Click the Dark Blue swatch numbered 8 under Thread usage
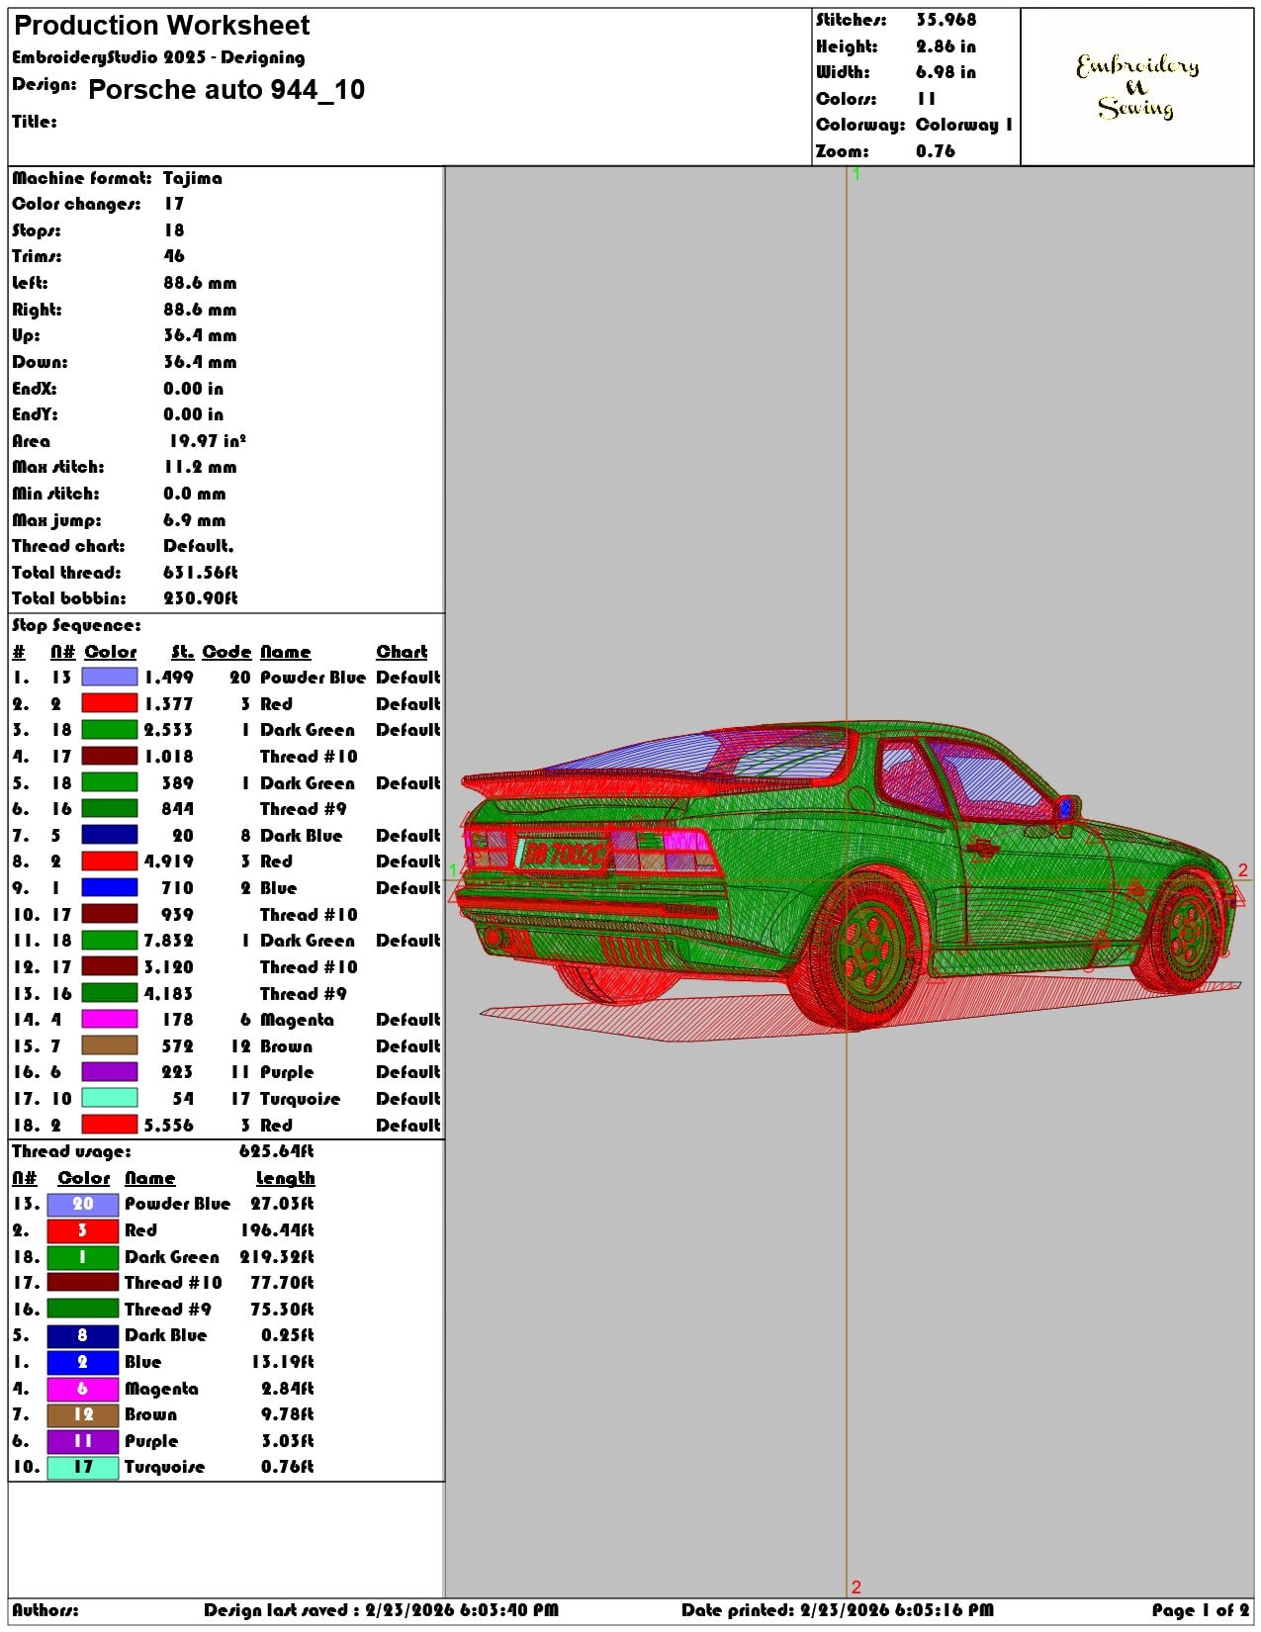The image size is (1261, 1632). (83, 1335)
